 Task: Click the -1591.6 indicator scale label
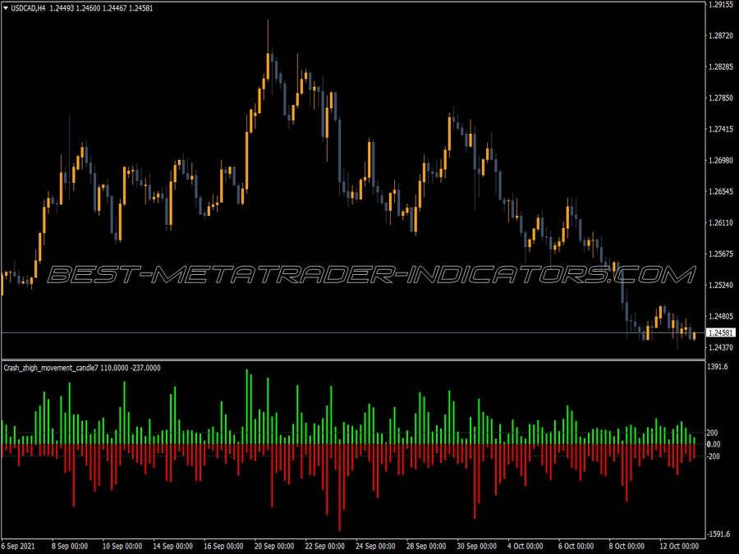coord(718,534)
